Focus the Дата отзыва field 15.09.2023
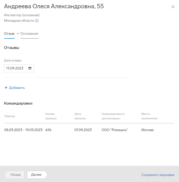179x182 pixels. 19,68
